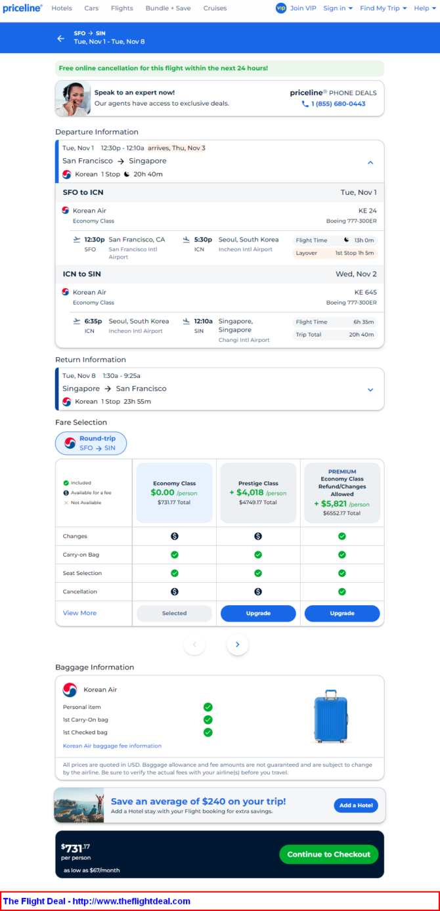The width and height of the screenshot is (440, 911).
Task: Click the Prestige Seat Selection checkmark
Action: coord(258,573)
